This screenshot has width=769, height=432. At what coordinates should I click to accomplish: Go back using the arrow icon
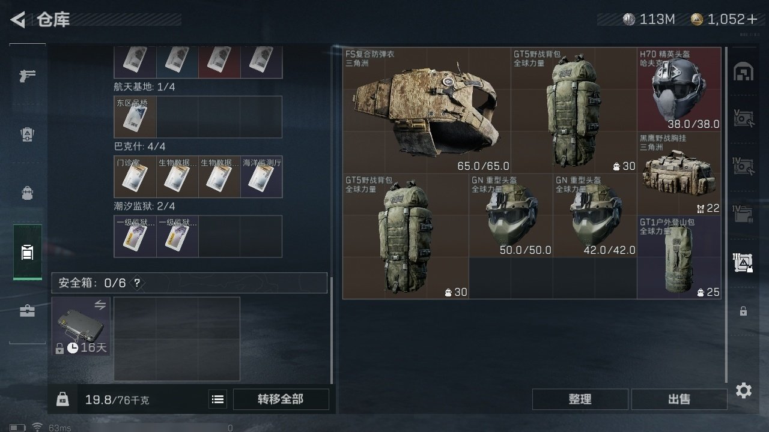(x=17, y=20)
